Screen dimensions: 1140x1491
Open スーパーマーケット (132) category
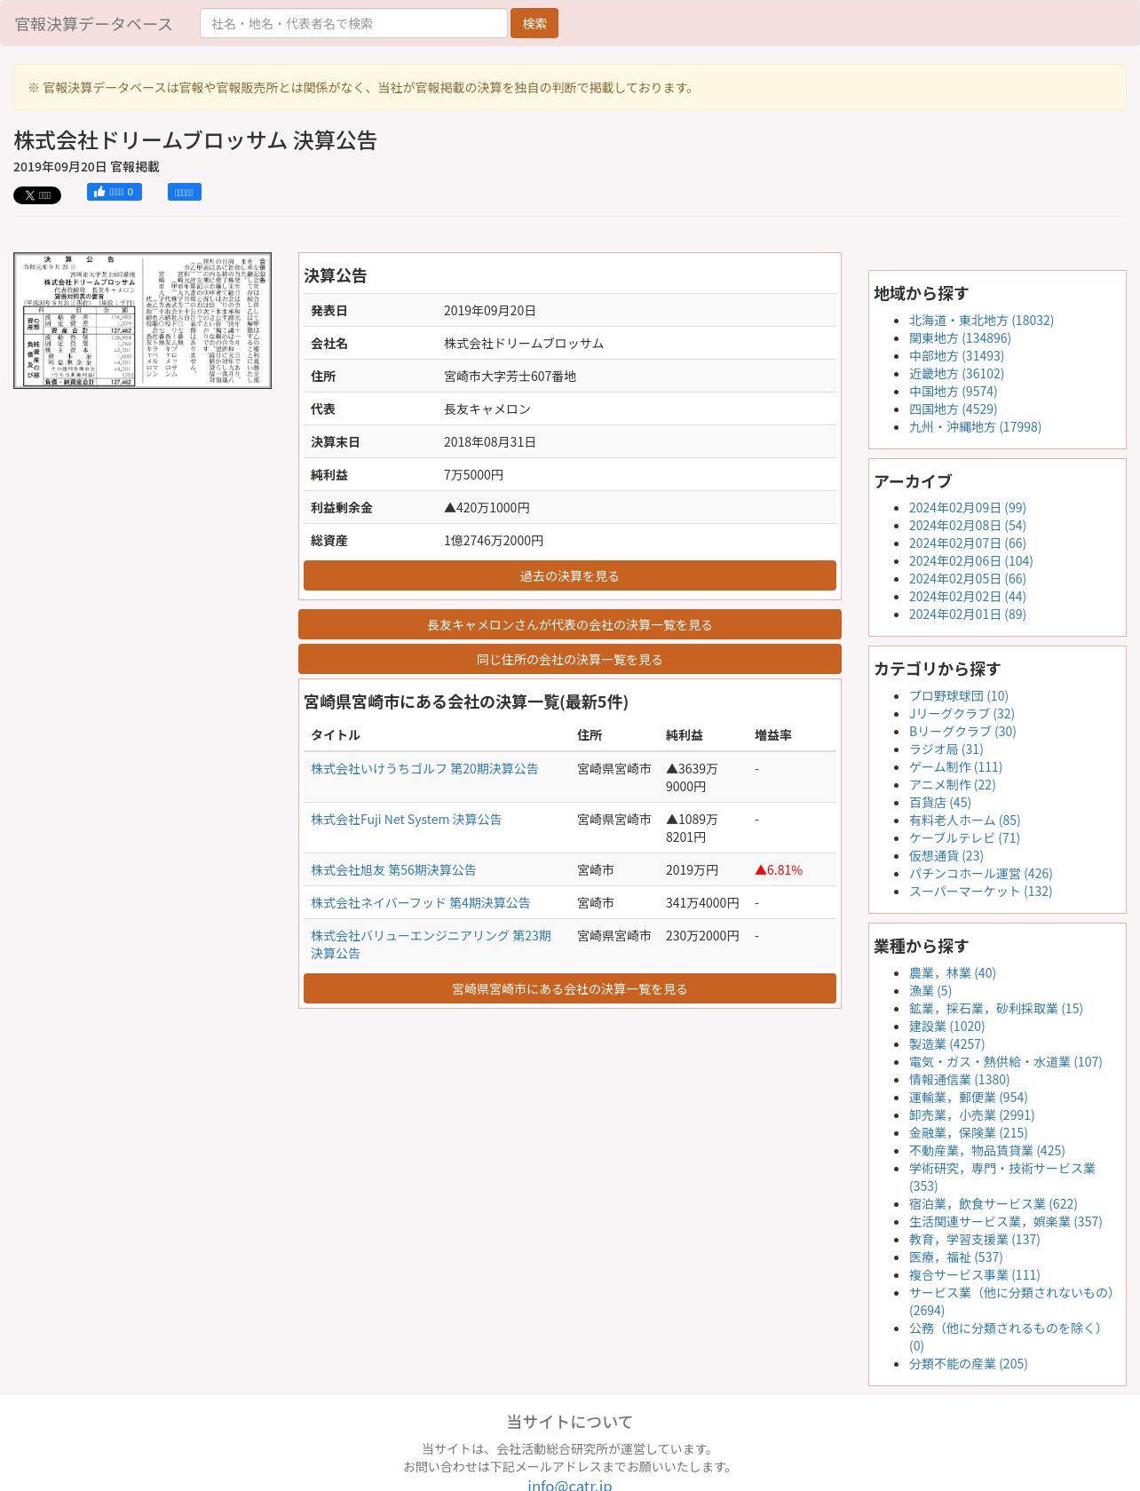tap(980, 892)
